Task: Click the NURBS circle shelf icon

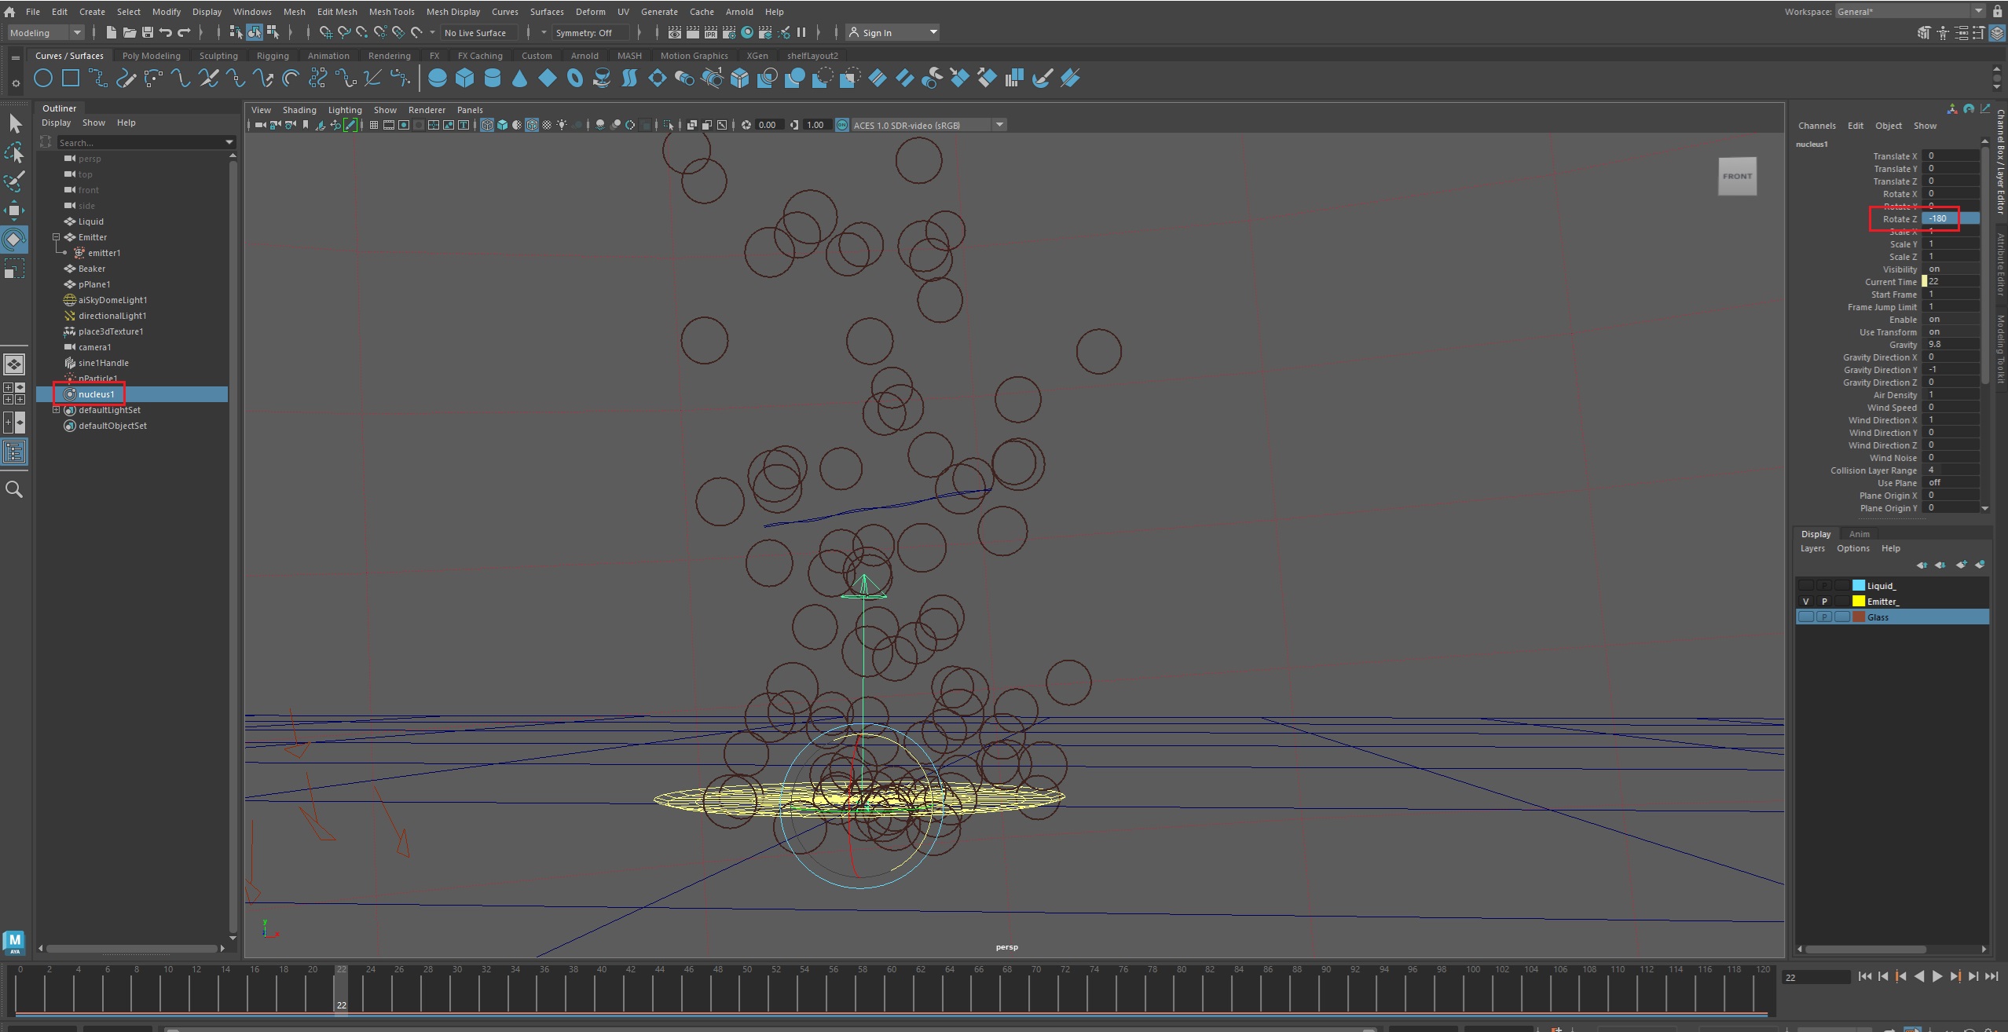Action: point(44,78)
